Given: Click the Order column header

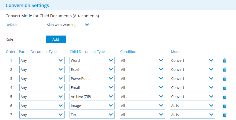Looking at the screenshot, I should tap(11, 52).
